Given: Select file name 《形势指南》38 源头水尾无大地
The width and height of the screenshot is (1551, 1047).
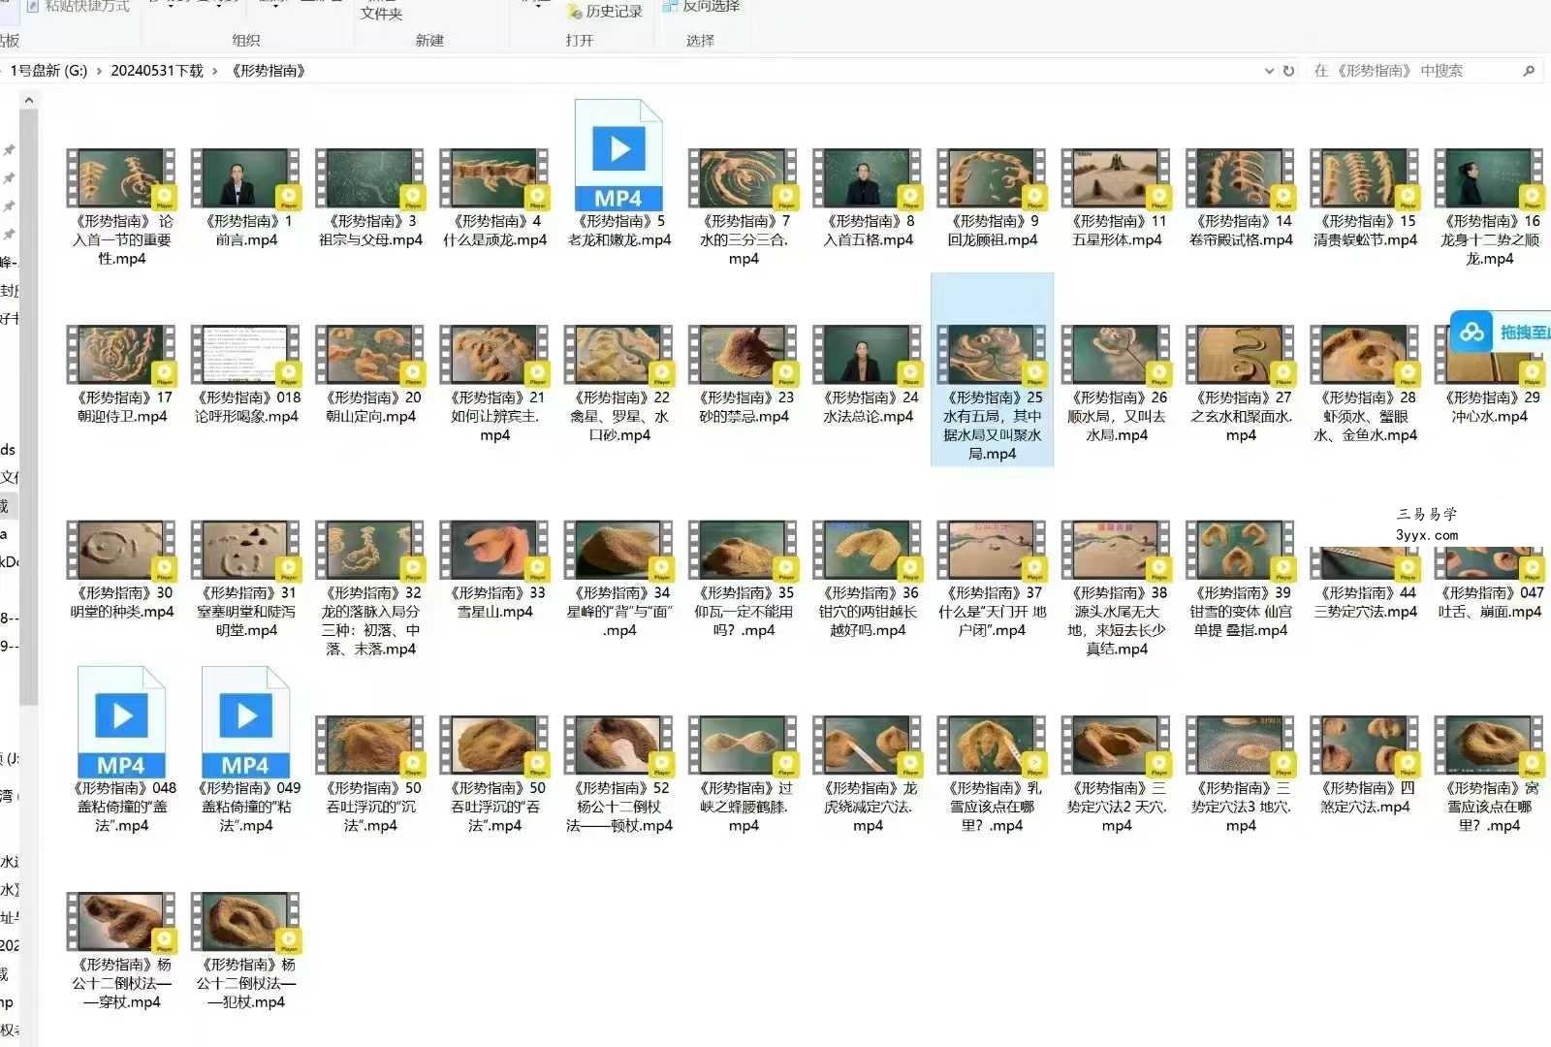Looking at the screenshot, I should [1117, 620].
